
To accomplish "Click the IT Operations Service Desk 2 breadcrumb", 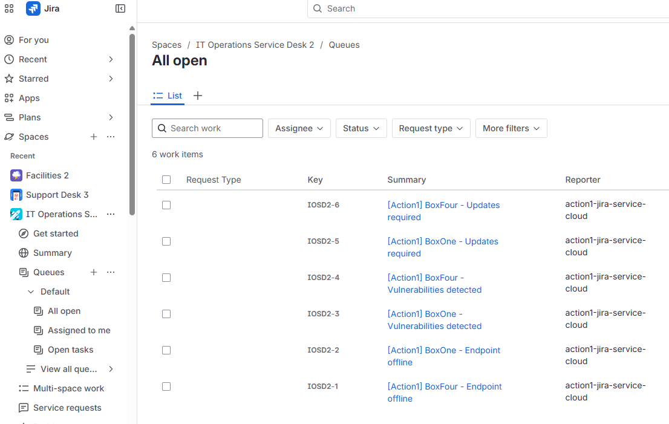I will [x=255, y=44].
